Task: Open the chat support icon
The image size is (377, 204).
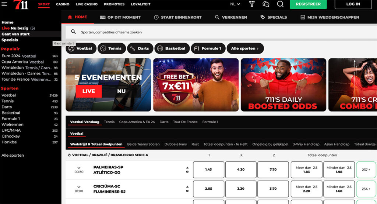Action: pyautogui.click(x=266, y=4)
